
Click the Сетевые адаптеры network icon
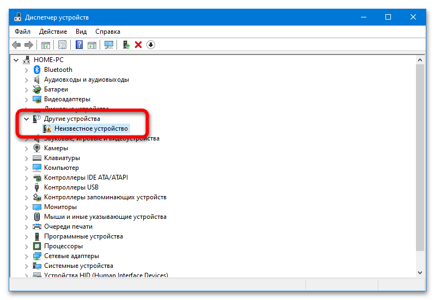tap(37, 256)
